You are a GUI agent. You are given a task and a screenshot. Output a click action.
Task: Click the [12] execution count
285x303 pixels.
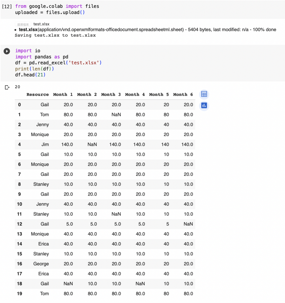point(7,6)
